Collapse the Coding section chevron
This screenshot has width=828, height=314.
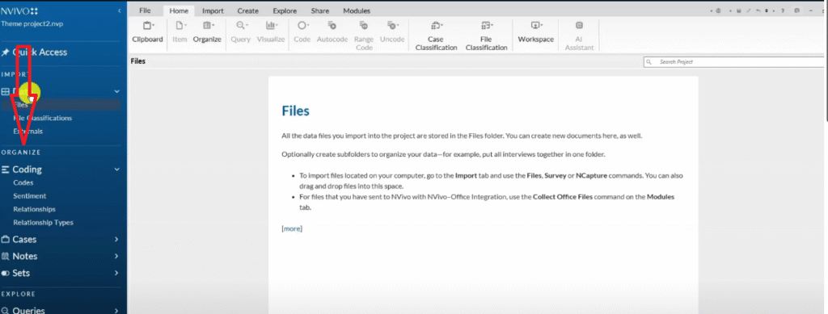[x=116, y=170]
